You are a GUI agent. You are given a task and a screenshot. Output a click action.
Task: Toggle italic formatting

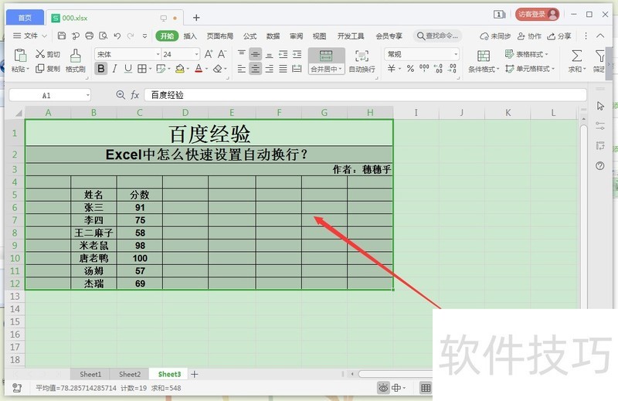coord(114,69)
